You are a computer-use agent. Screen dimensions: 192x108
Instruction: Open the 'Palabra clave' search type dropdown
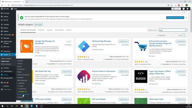(153, 30)
